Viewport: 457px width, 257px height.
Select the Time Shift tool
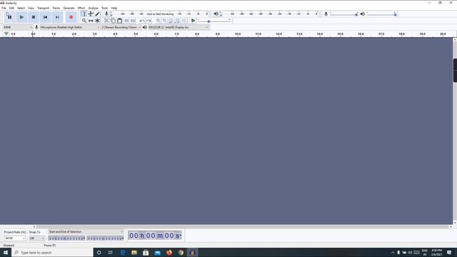pos(91,21)
